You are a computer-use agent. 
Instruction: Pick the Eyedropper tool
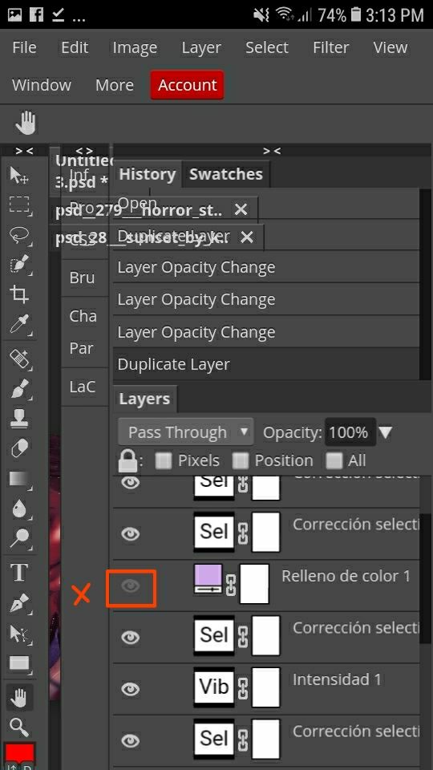(19, 325)
